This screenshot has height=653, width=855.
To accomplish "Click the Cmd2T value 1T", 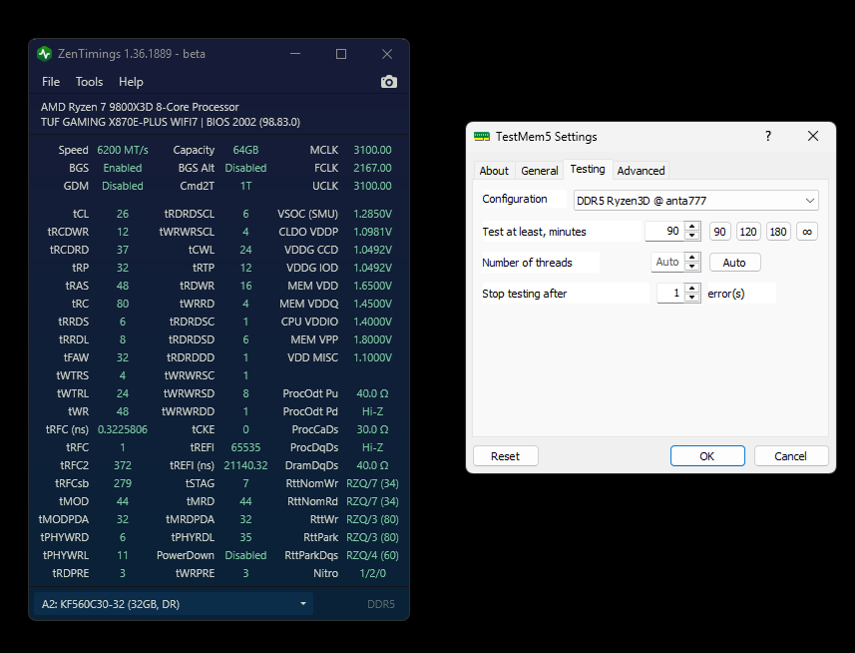I will (x=245, y=186).
